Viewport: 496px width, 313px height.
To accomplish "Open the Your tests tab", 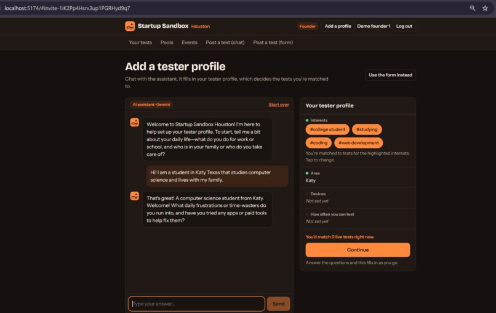I will pyautogui.click(x=140, y=43).
